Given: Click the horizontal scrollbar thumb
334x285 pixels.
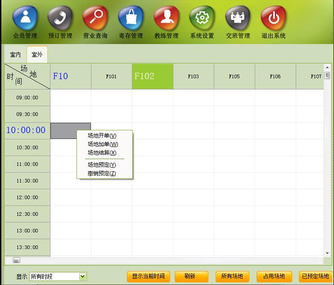Looking at the screenshot, I should [16, 260].
